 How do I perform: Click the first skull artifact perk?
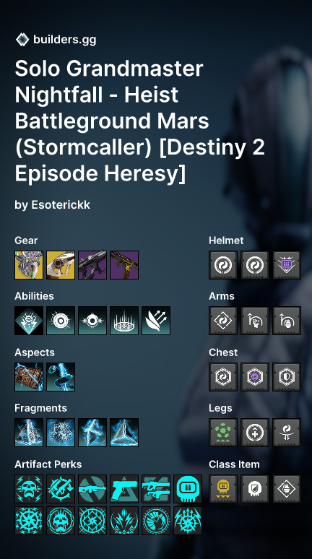[29, 489]
